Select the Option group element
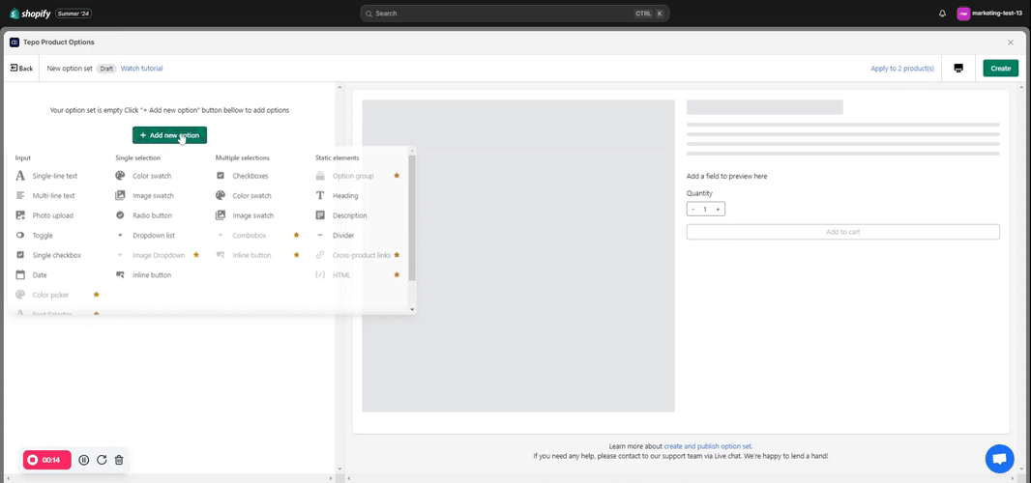This screenshot has height=483, width=1031. click(358, 176)
